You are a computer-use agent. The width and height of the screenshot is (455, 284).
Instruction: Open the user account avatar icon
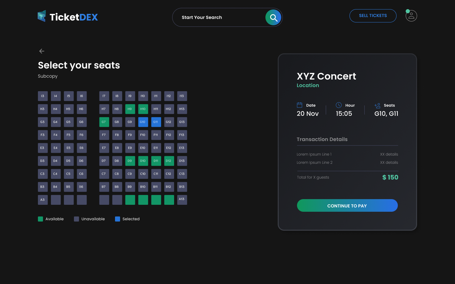coord(411,15)
